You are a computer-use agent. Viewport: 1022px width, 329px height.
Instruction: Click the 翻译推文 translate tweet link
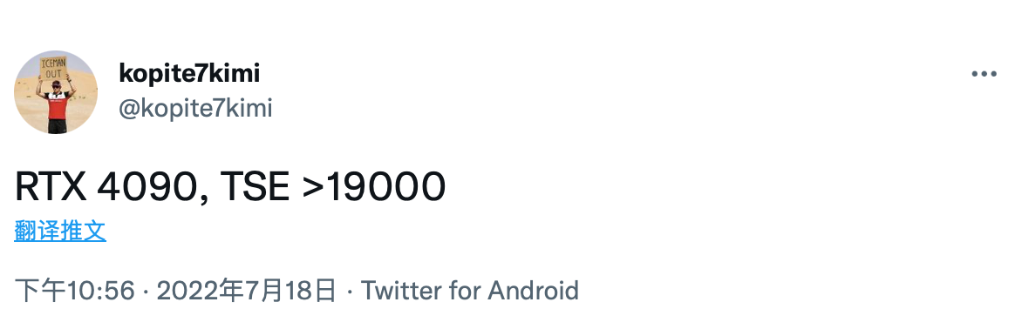(x=60, y=231)
